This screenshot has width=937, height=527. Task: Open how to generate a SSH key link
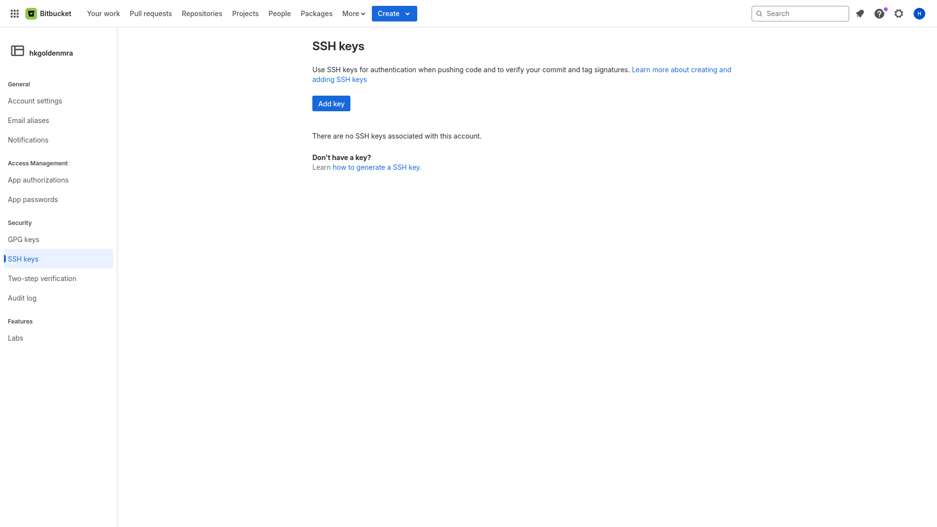377,167
